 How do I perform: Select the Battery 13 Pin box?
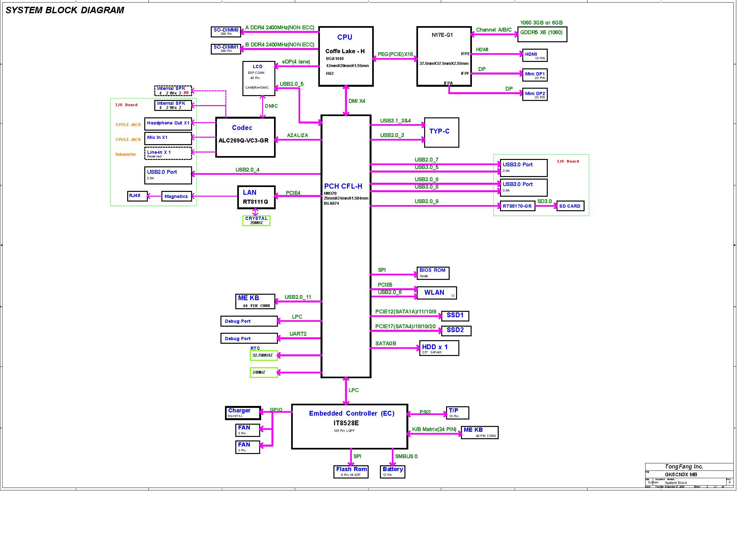pyautogui.click(x=392, y=472)
